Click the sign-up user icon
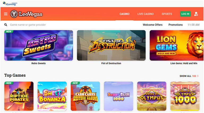 [x=196, y=14]
